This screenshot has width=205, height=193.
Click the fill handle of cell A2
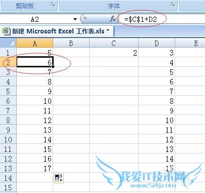pos(53,66)
